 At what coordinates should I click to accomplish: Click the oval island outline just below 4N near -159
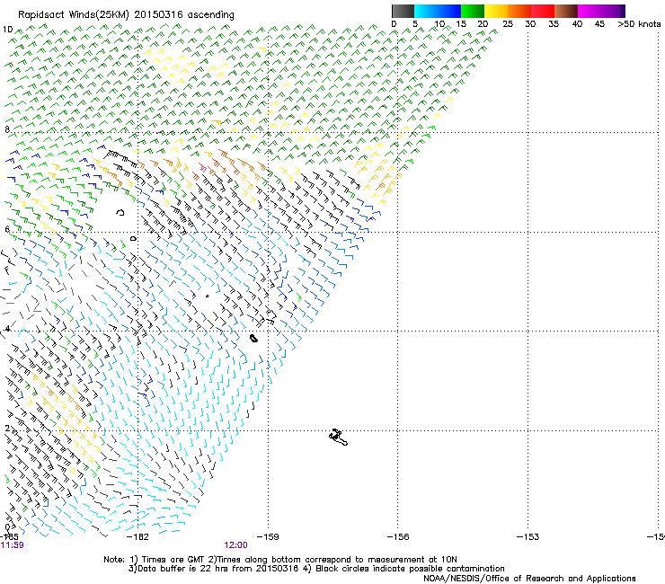coord(253,338)
